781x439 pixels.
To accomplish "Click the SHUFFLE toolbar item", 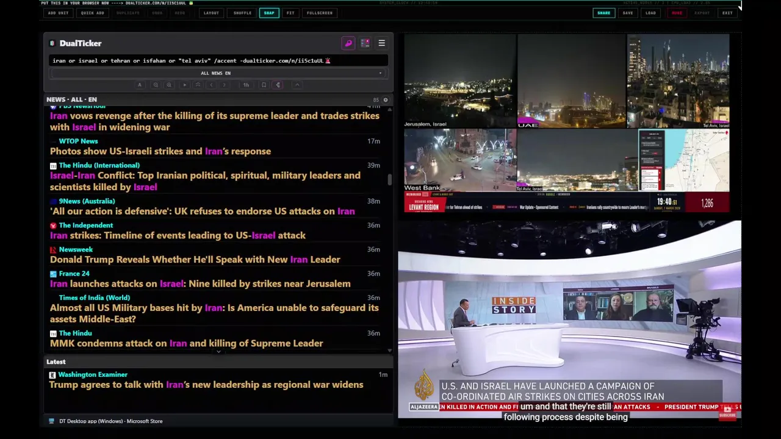I will coord(242,13).
